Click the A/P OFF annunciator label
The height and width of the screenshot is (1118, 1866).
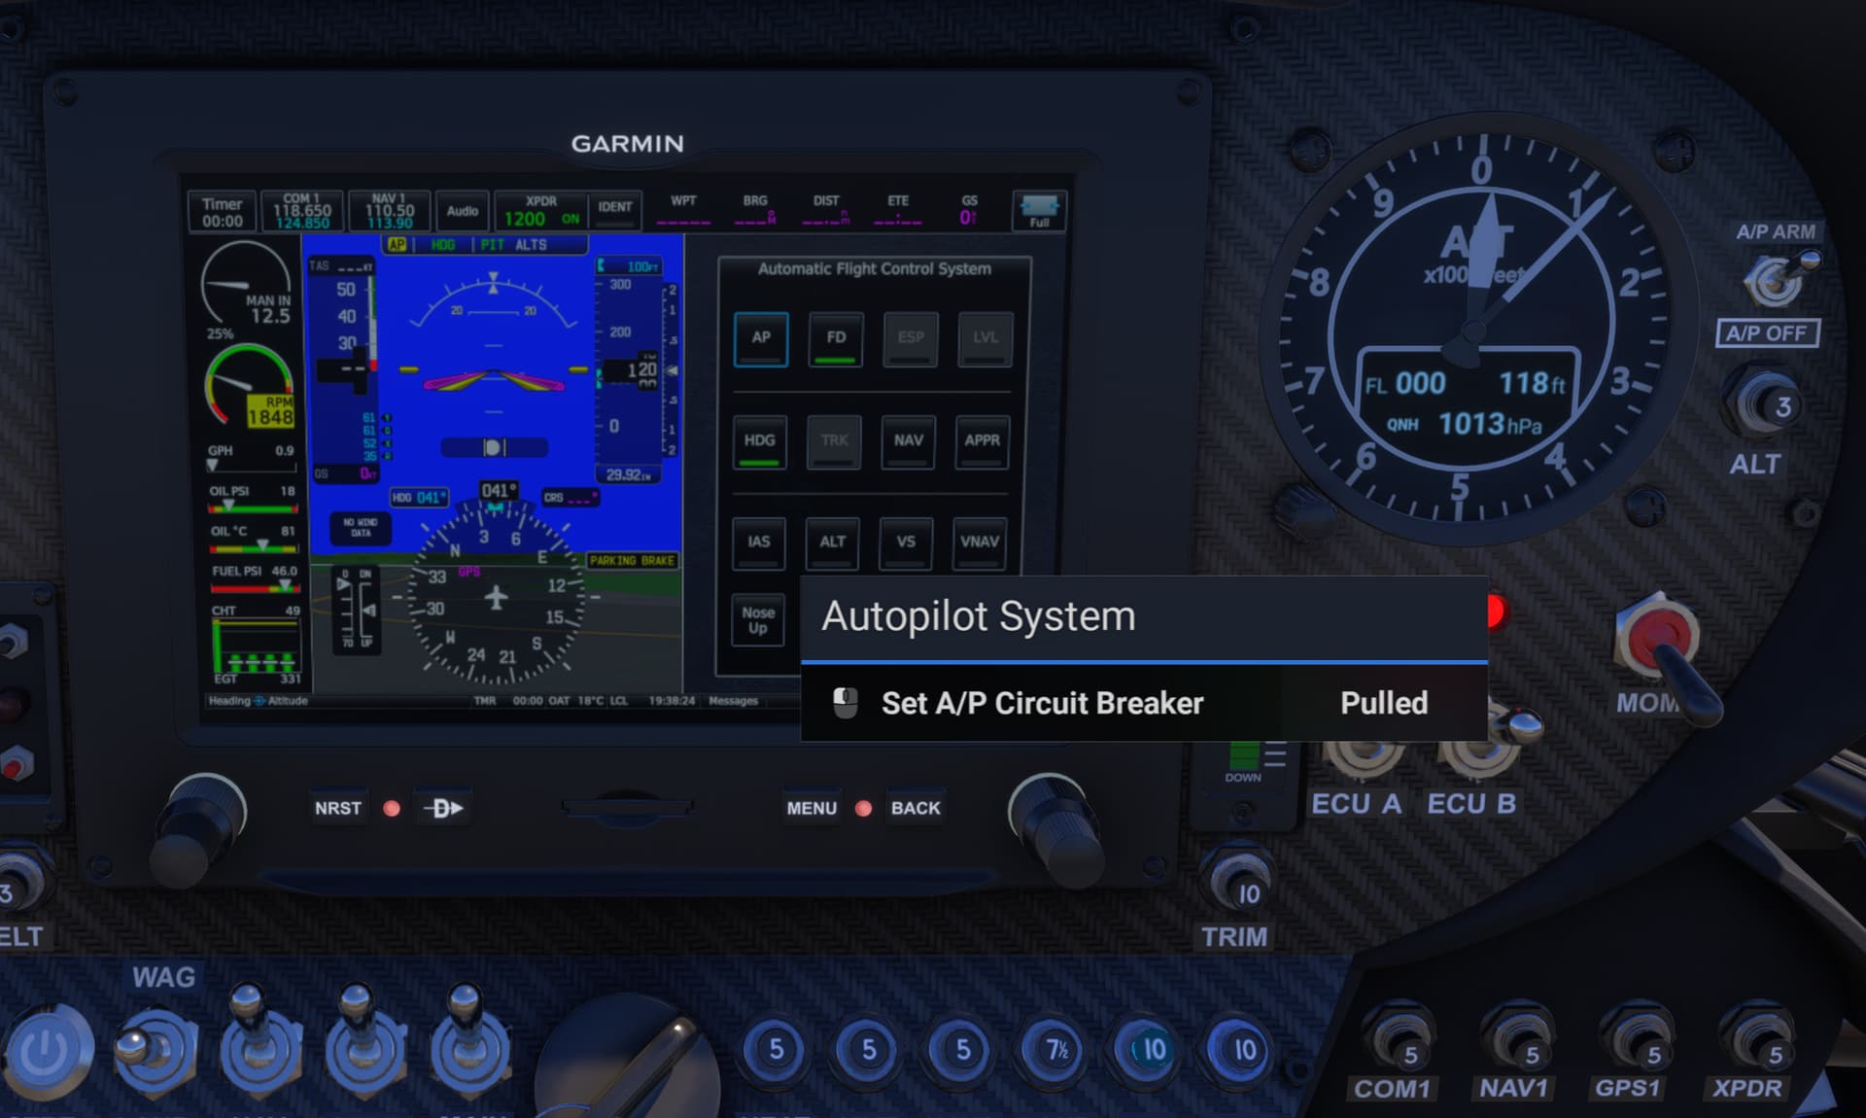click(x=1767, y=333)
